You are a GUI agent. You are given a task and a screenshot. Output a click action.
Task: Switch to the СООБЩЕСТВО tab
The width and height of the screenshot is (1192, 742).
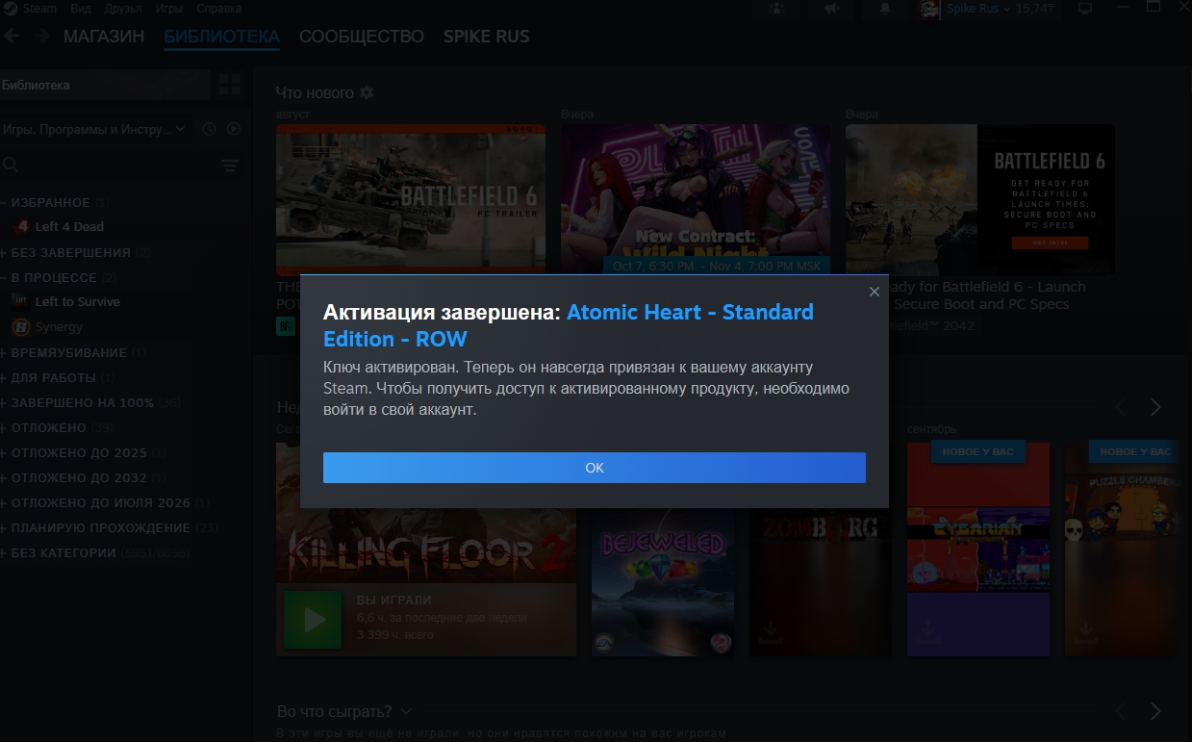[362, 37]
